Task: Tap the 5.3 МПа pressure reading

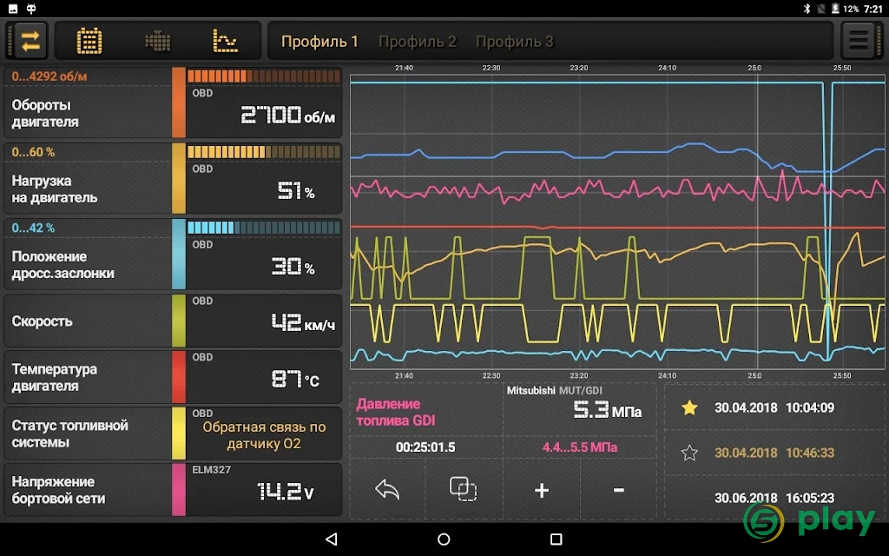Action: click(x=607, y=410)
